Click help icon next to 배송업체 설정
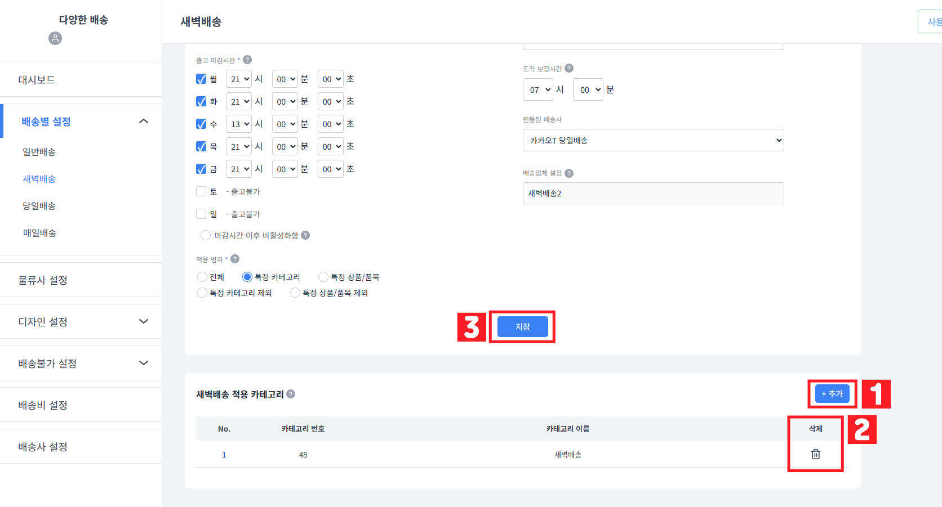This screenshot has height=507, width=942. tap(569, 173)
